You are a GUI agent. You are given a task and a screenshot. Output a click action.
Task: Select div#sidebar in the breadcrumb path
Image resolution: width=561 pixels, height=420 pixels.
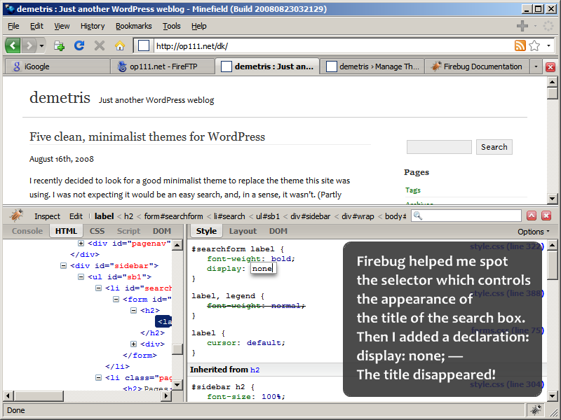[310, 216]
